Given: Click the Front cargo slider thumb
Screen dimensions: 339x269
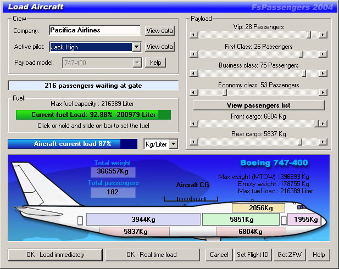Looking at the screenshot, I should [316, 124].
